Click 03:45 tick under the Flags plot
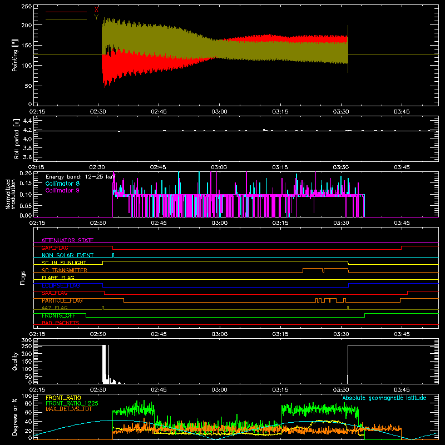Viewport: 445px width, 445px height. click(x=402, y=334)
